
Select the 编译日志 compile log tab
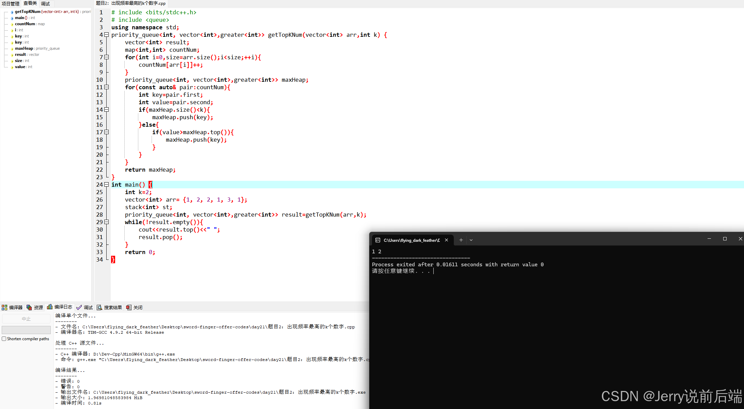click(x=60, y=307)
